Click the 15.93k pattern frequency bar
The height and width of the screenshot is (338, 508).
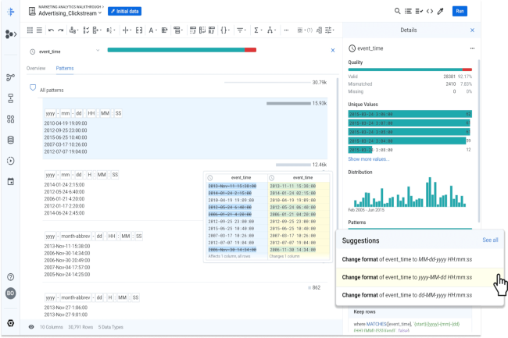[288, 104]
